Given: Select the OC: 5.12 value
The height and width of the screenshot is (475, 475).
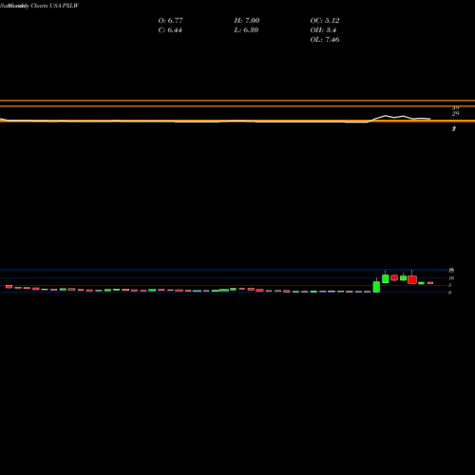Looking at the screenshot, I should click(x=325, y=21).
